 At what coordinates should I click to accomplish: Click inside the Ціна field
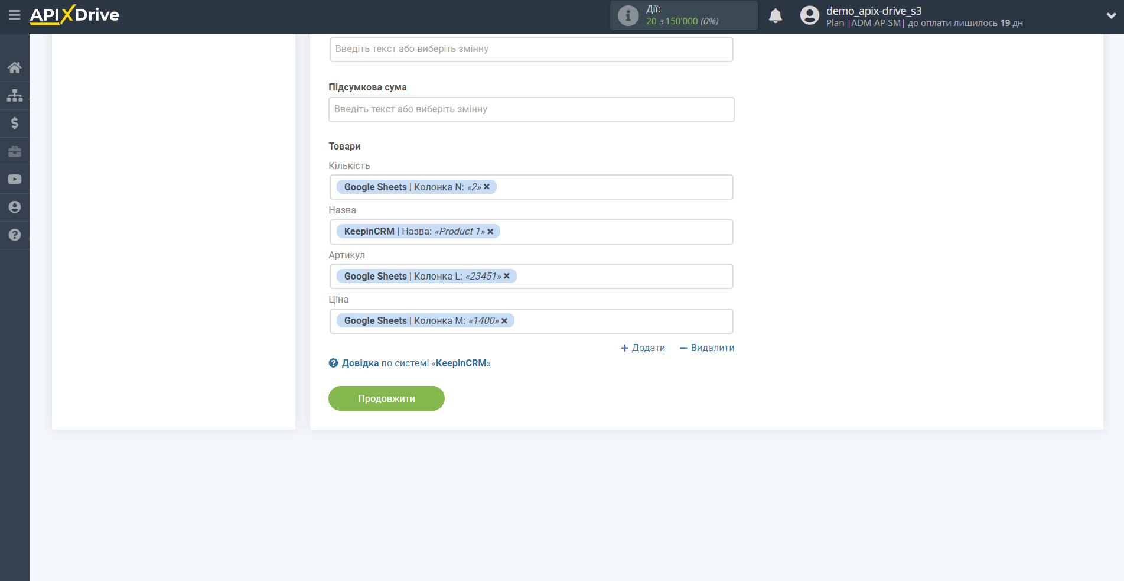(x=532, y=321)
